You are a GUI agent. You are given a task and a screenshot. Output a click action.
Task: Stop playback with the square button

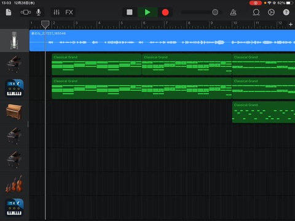[130, 12]
